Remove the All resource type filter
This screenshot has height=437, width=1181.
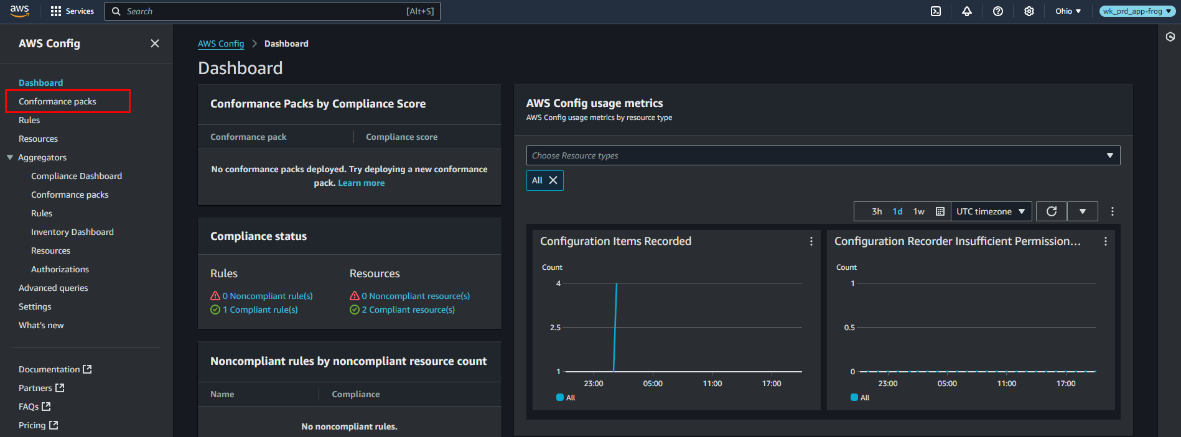point(553,180)
